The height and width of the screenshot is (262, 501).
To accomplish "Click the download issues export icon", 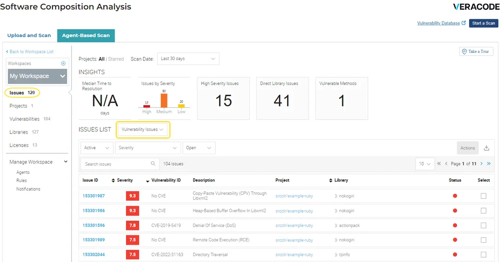I will pyautogui.click(x=486, y=148).
